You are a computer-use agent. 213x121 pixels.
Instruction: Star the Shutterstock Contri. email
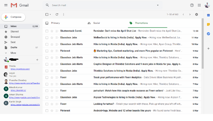point(52,31)
